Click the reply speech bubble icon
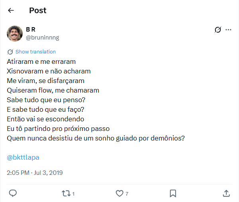Viewport: 239px width, 202px height. point(13,193)
